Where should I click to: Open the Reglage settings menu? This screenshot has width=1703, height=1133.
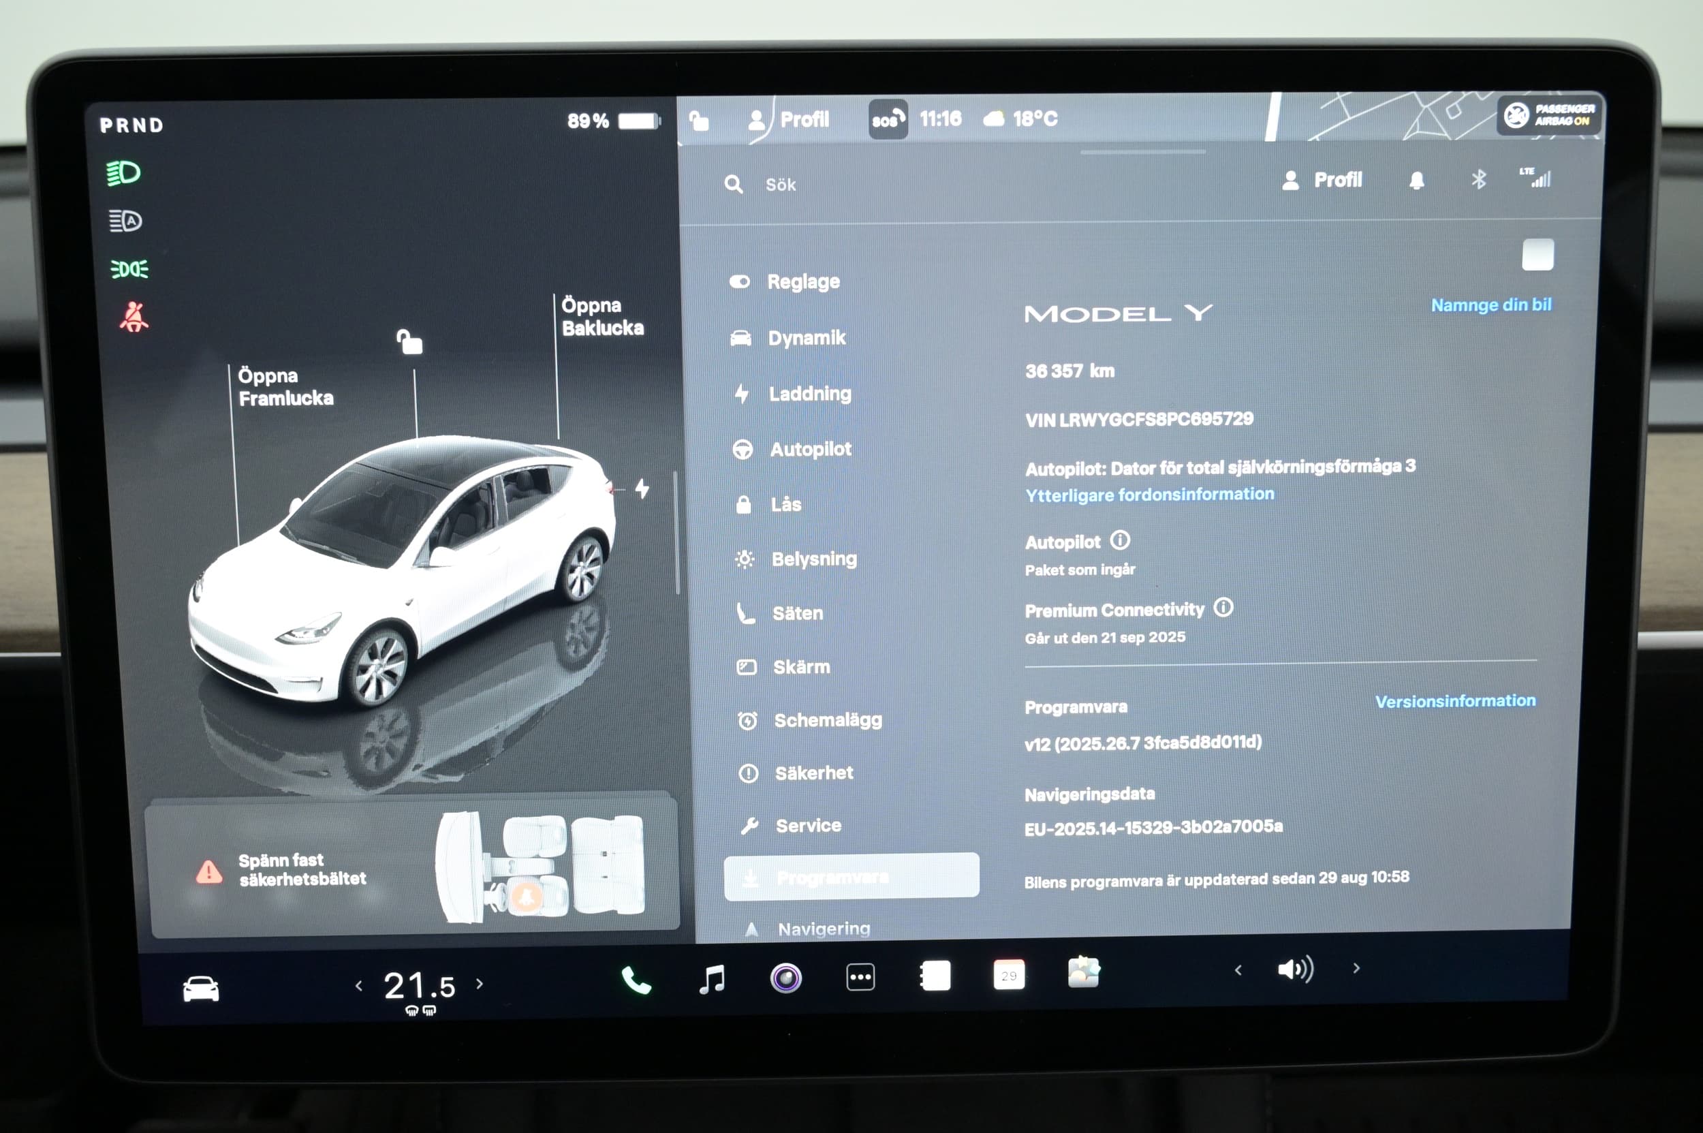pyautogui.click(x=784, y=282)
